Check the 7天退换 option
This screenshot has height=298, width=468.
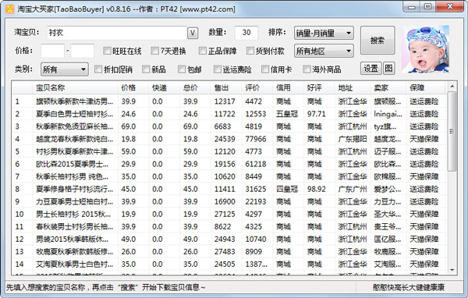coord(154,51)
